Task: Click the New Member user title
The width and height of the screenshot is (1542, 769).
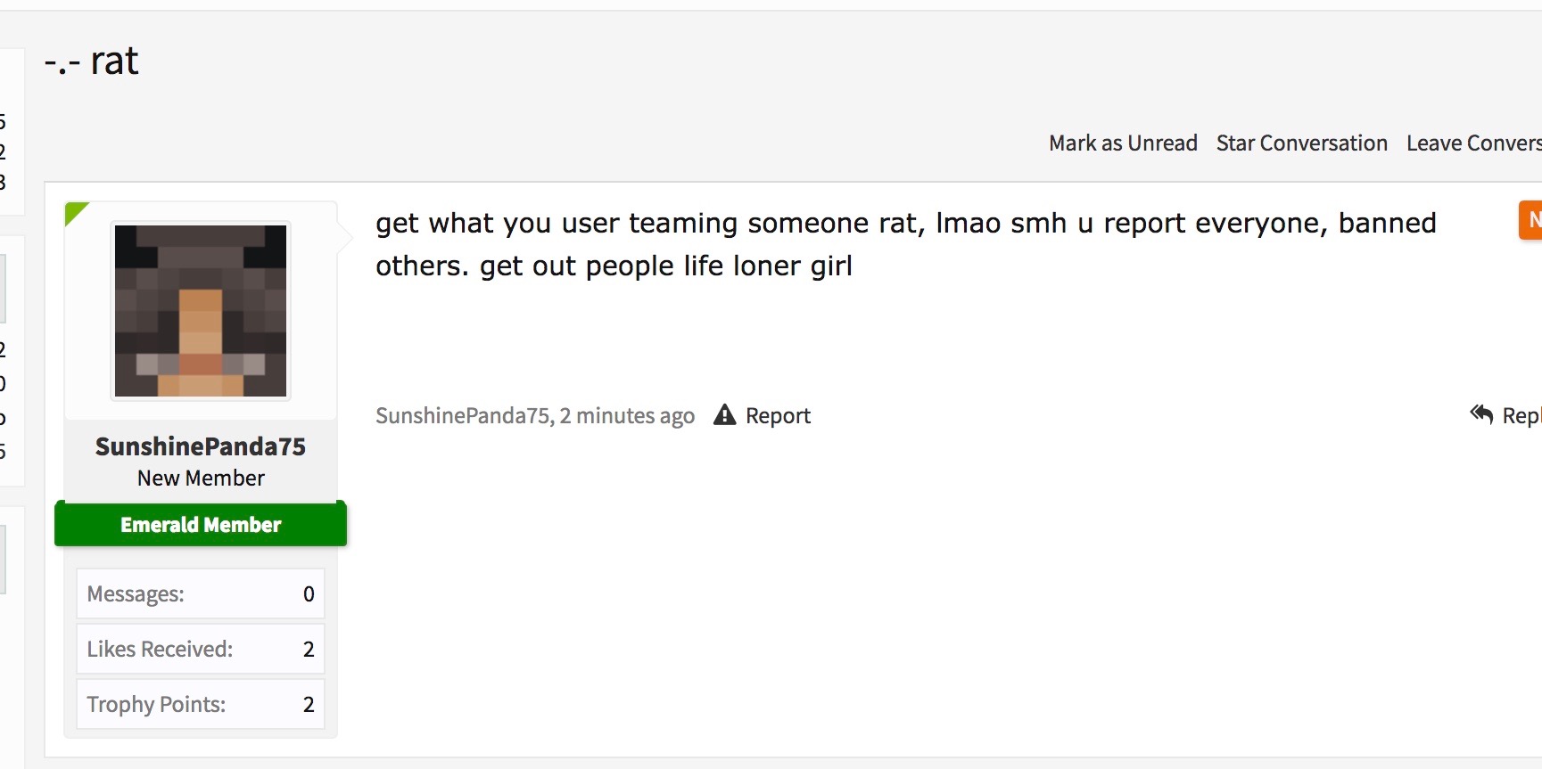Action: (201, 479)
